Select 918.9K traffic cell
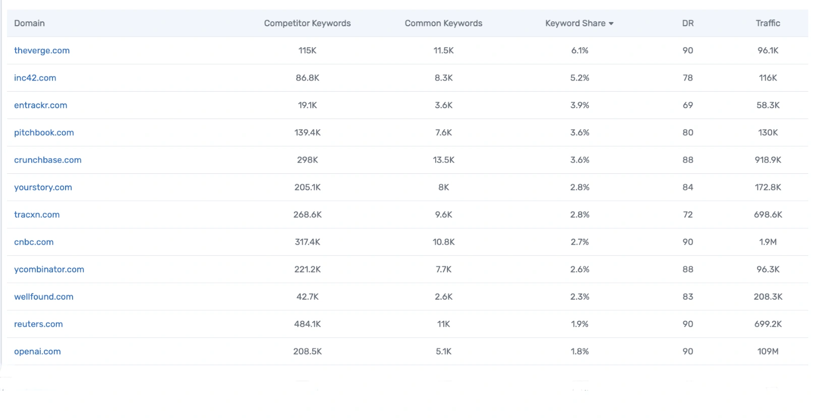The height and width of the screenshot is (418, 813). point(768,160)
